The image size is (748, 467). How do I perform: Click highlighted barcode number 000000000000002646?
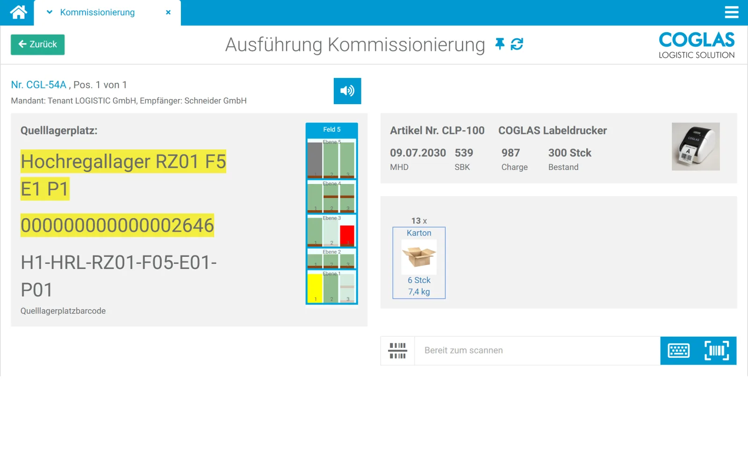[x=117, y=225]
